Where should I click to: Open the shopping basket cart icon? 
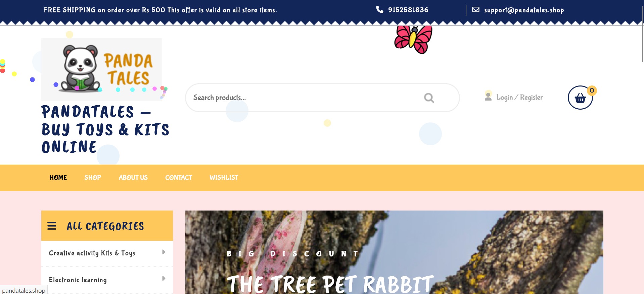tap(580, 98)
